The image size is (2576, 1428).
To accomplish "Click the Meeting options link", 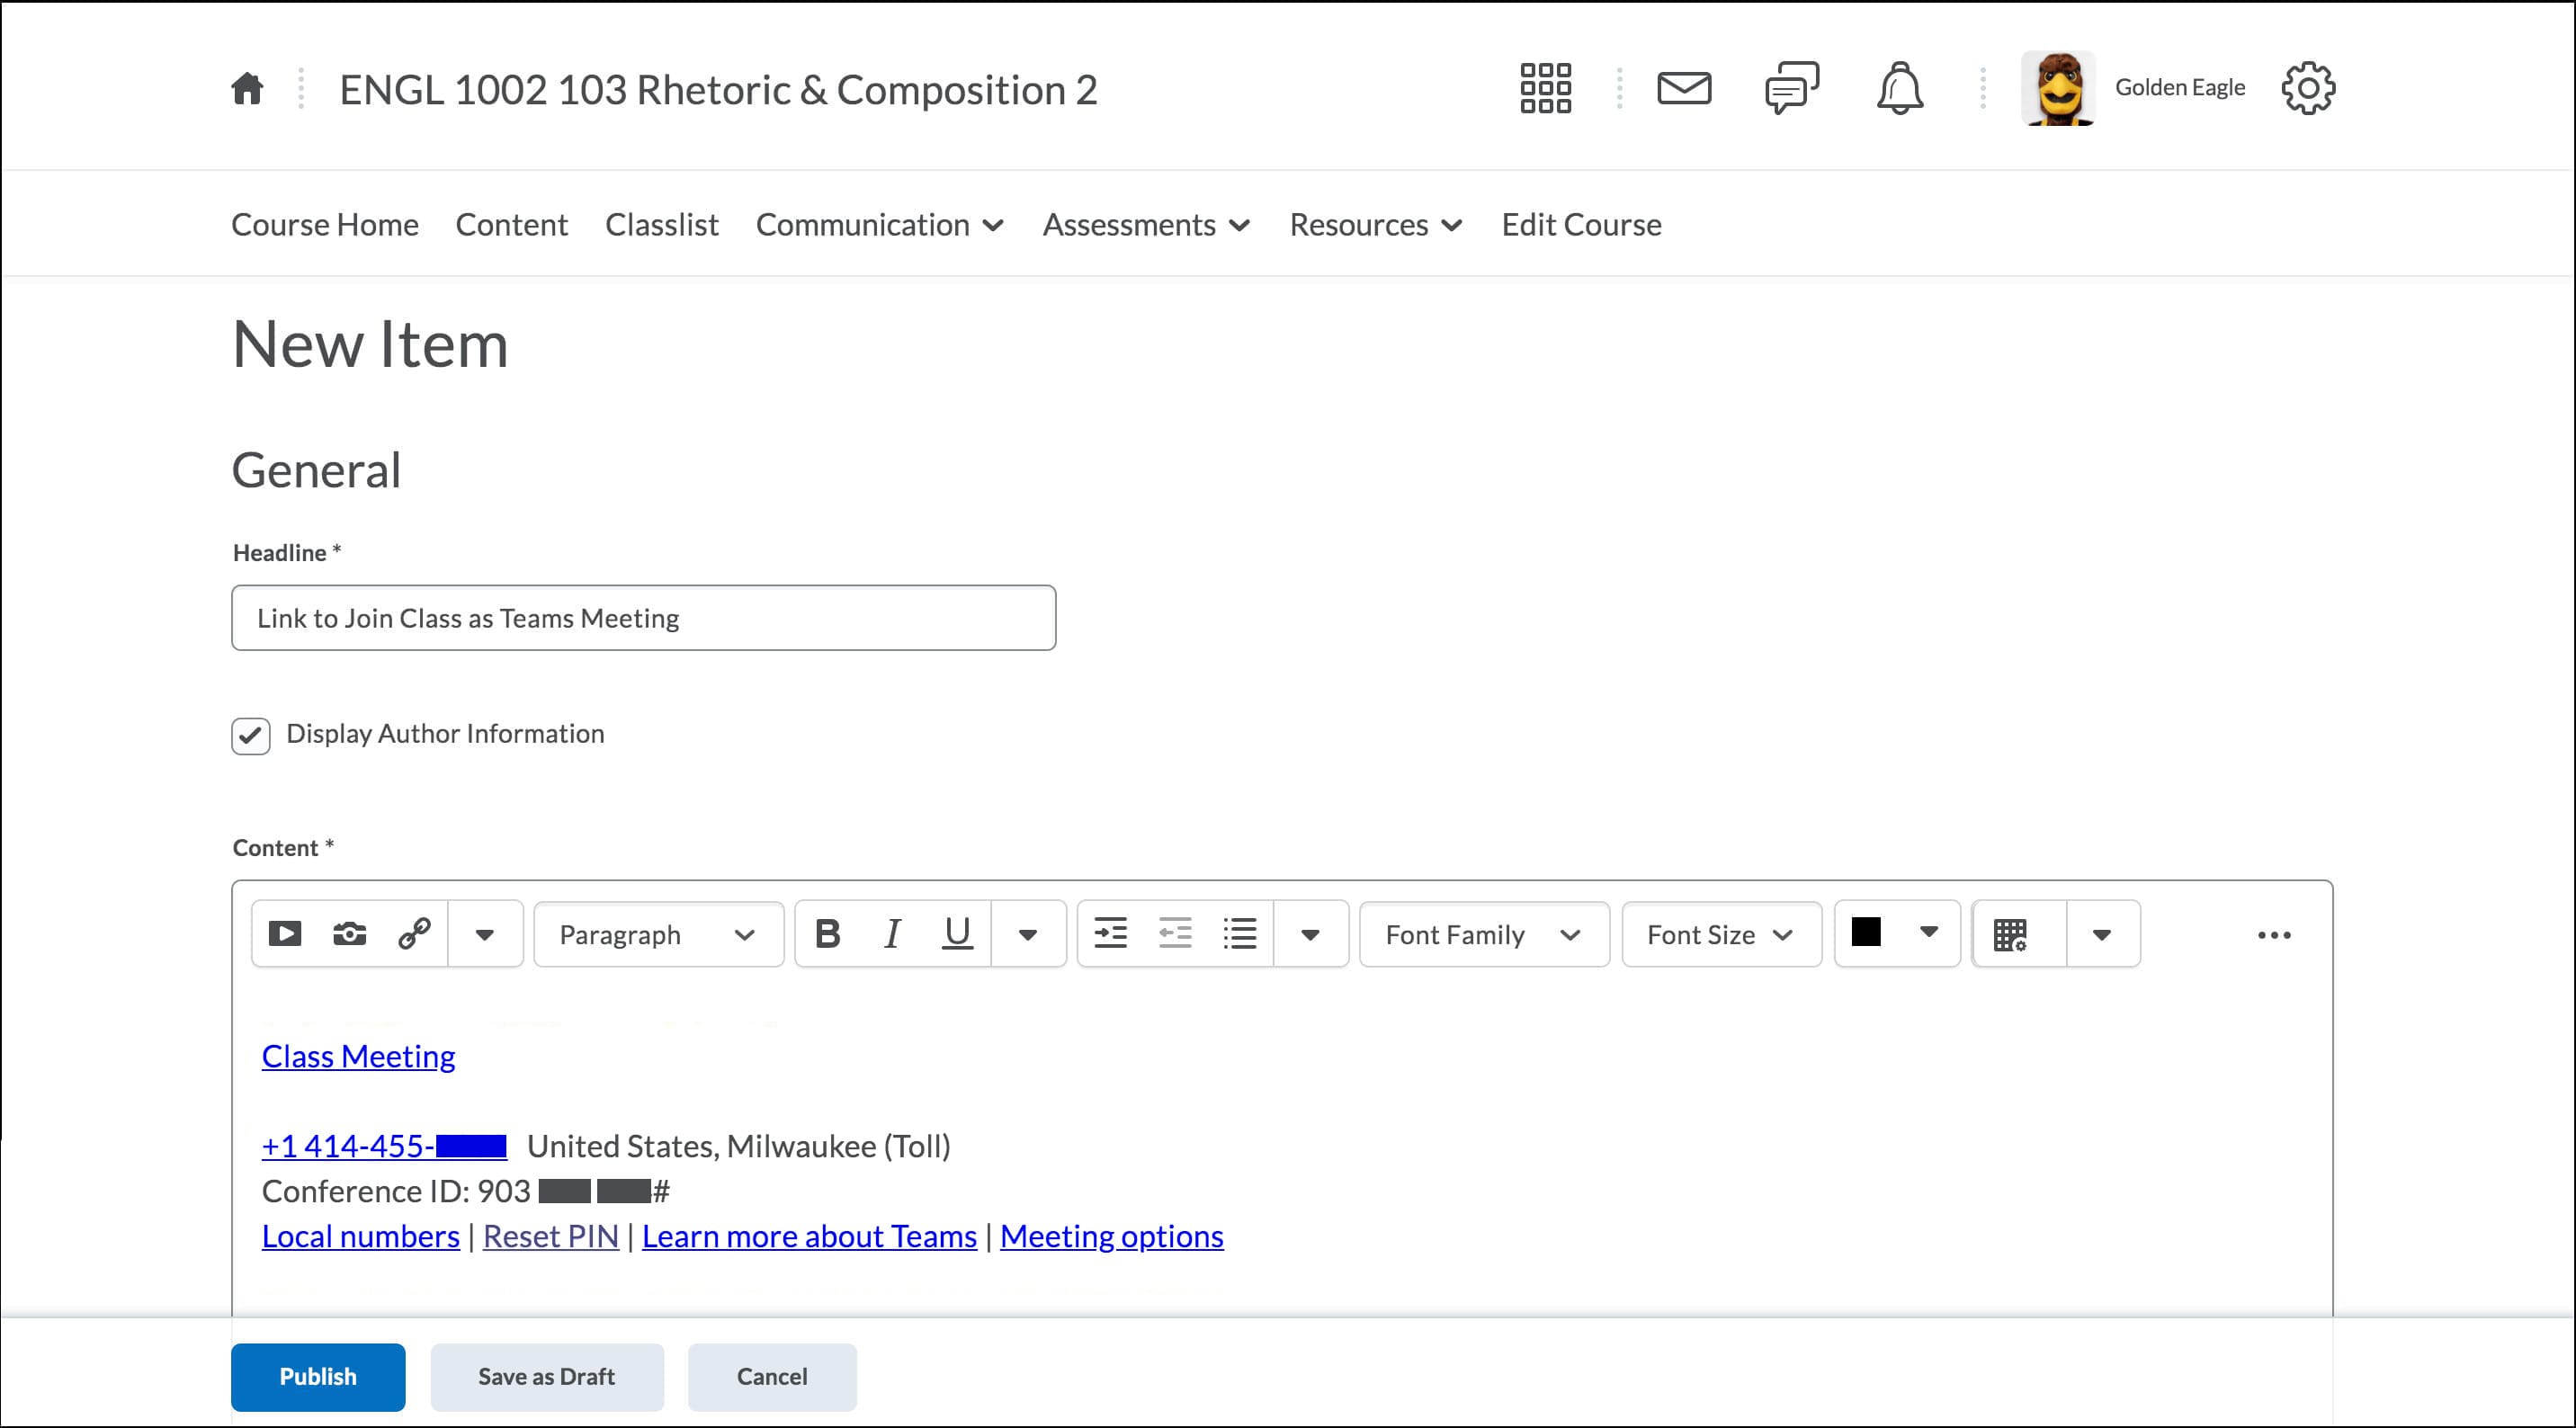I will pyautogui.click(x=1111, y=1236).
